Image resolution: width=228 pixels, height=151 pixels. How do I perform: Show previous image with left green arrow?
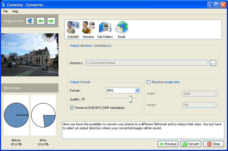[41, 21]
